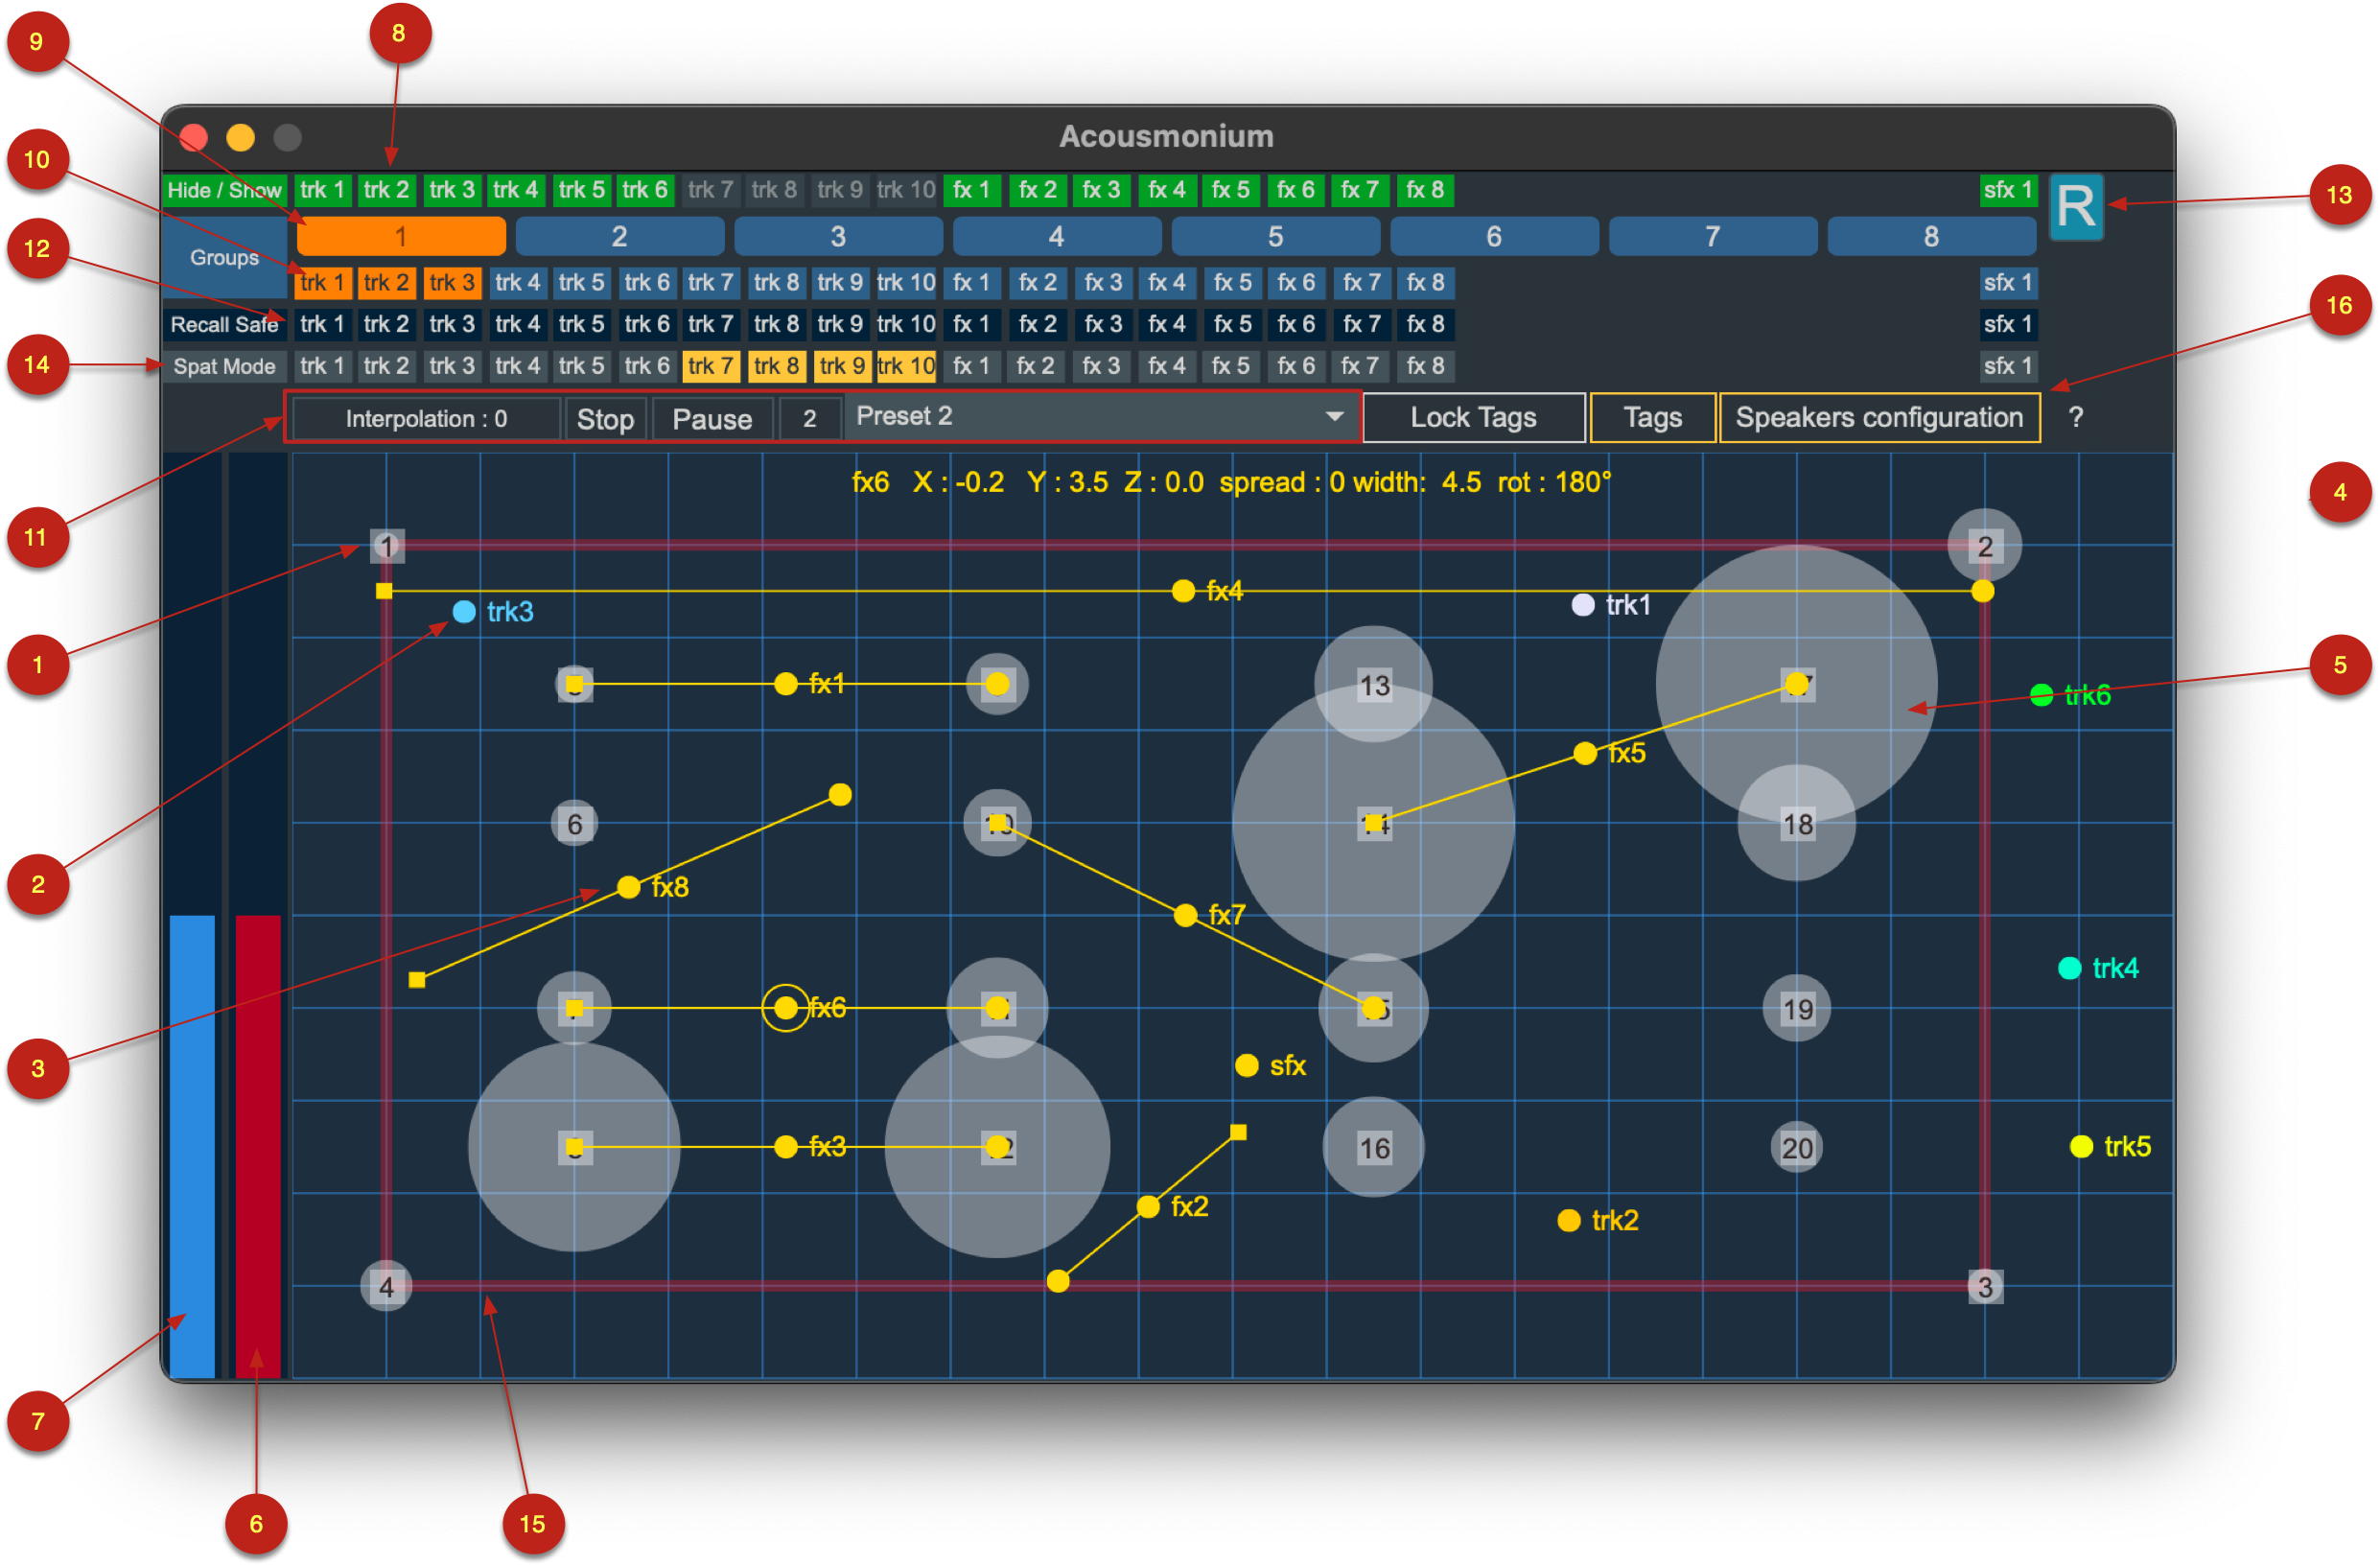Toggle trk 6 in Hide / Show row
Viewport: 2380px width, 1565px height.
[x=645, y=190]
